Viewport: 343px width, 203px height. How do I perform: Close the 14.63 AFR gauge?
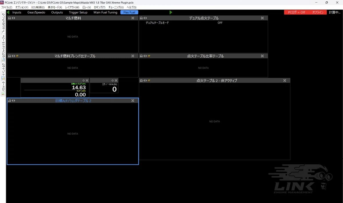click(x=87, y=81)
